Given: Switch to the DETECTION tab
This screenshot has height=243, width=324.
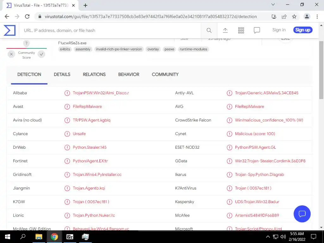Looking at the screenshot, I should pyautogui.click(x=29, y=74).
